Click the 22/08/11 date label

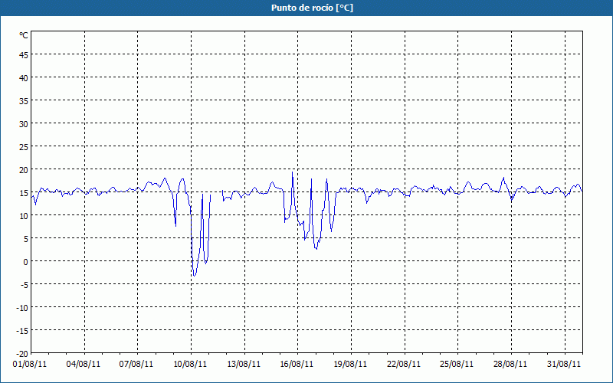click(x=404, y=364)
